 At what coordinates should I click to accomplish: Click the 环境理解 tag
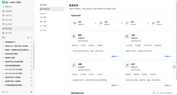[x=100, y=45]
